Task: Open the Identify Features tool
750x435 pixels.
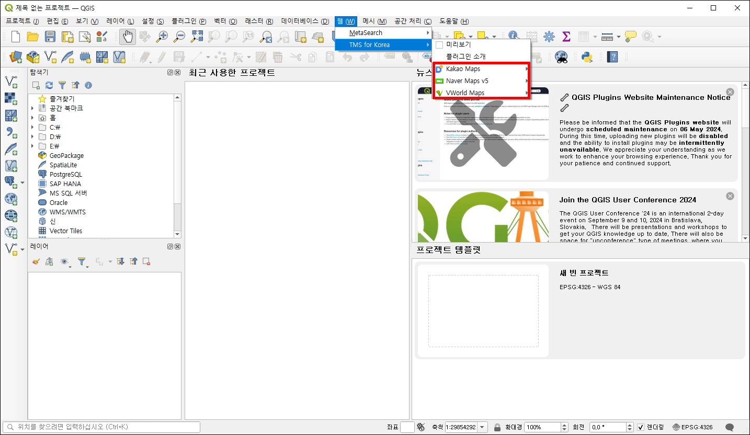Action: 514,36
